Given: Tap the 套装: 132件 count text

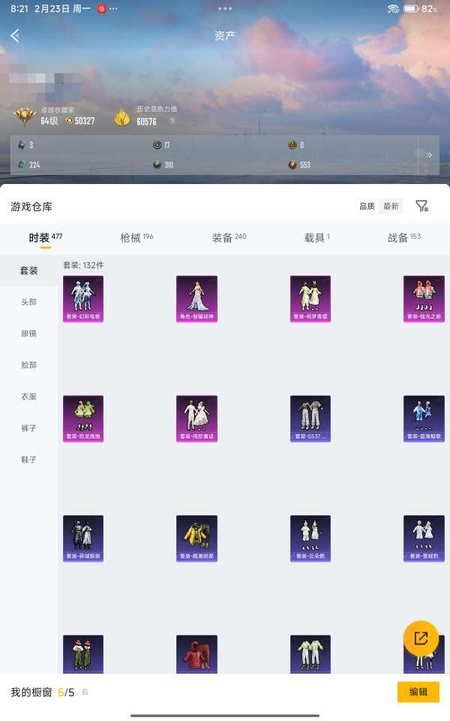Looking at the screenshot, I should 83,265.
